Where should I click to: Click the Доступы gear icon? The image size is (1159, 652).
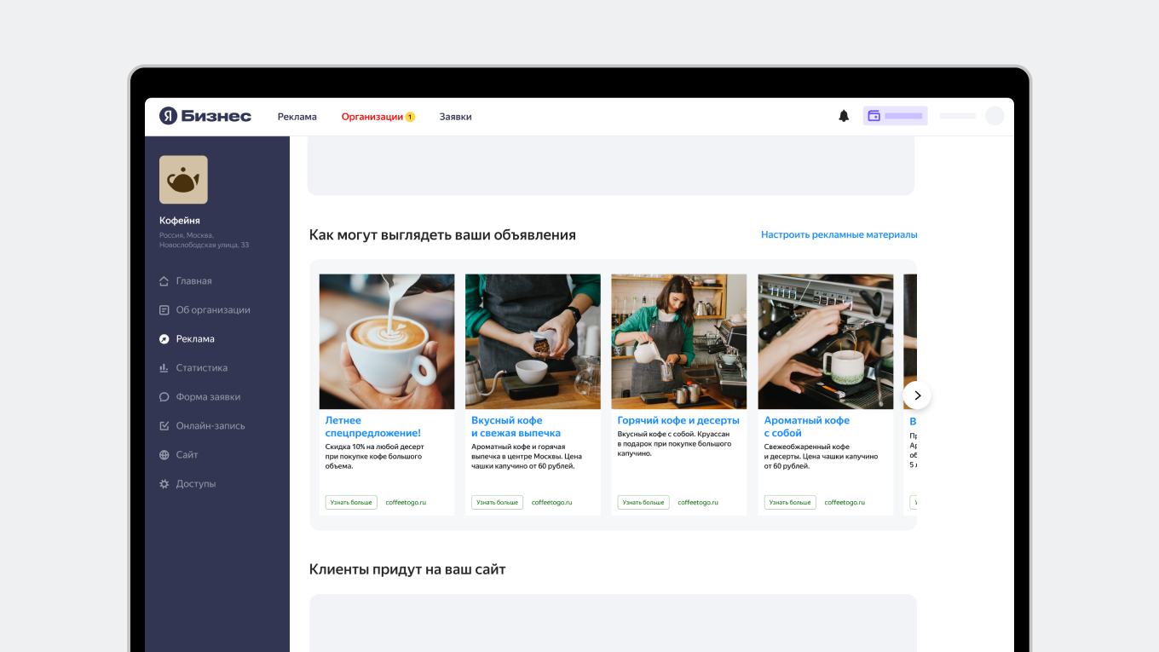point(164,484)
